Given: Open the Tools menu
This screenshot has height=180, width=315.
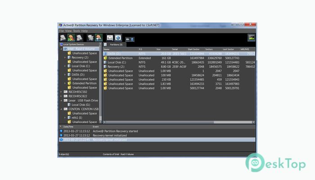Looking at the screenshot, I should click(x=76, y=31).
